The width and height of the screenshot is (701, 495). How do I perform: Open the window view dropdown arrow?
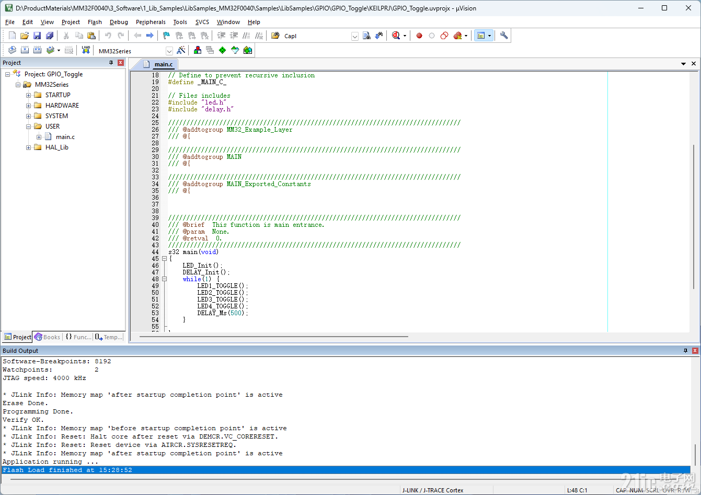tap(489, 36)
